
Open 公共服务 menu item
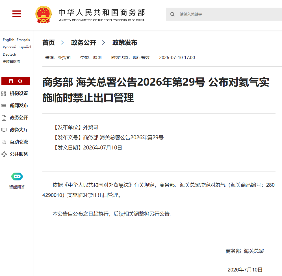click(19, 154)
